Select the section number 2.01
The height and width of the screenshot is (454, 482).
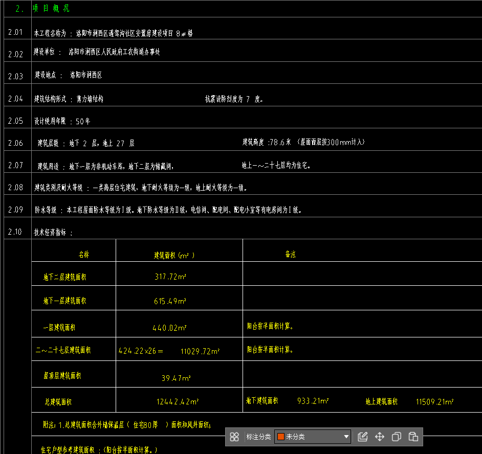pyautogui.click(x=15, y=32)
